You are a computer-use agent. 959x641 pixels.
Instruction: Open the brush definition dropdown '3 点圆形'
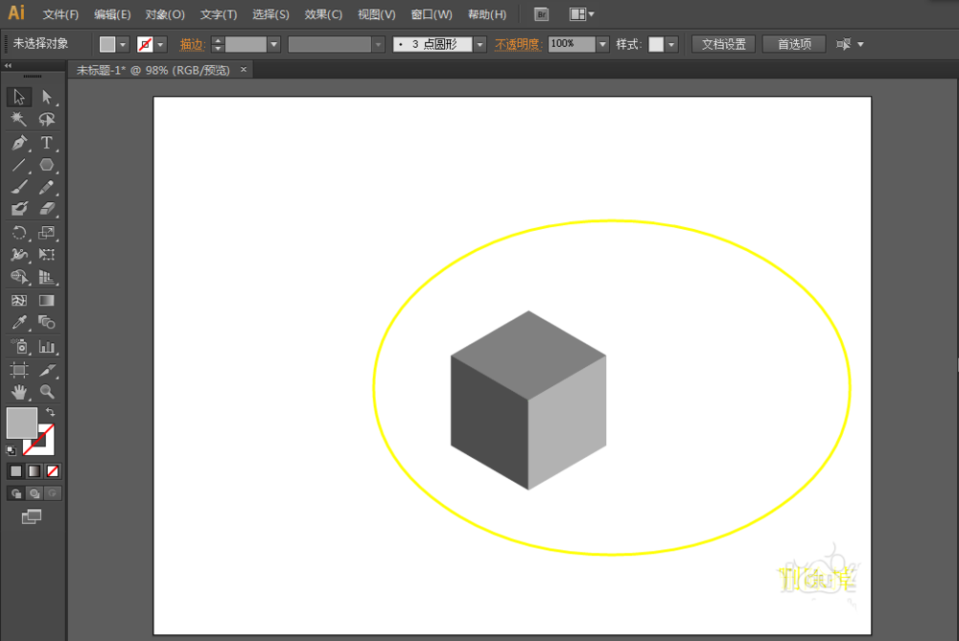[x=480, y=45]
